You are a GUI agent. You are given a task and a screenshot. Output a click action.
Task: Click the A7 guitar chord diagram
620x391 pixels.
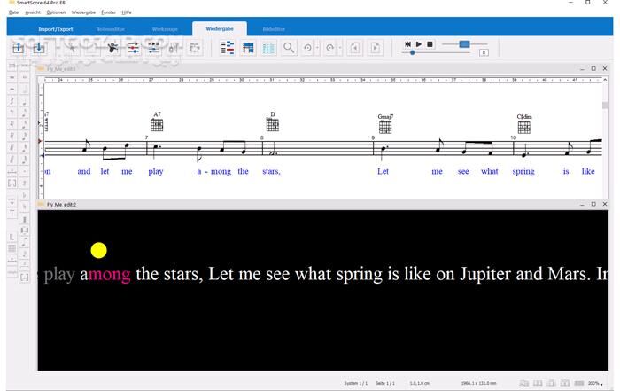(x=157, y=124)
